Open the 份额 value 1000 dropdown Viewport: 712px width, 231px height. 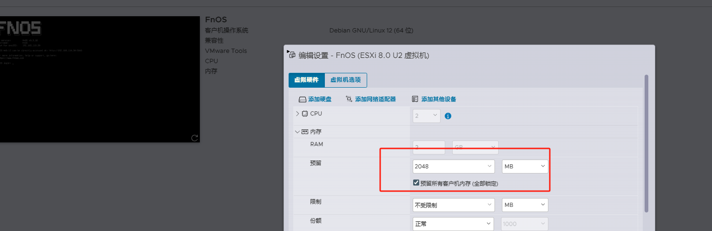click(525, 224)
